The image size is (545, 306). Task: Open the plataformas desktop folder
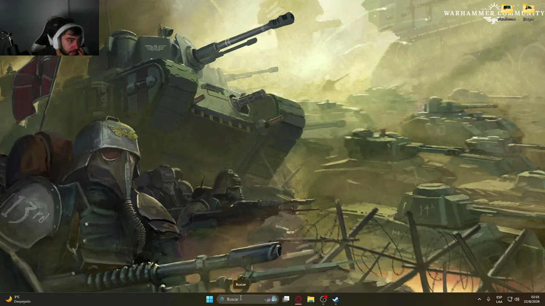coord(507,13)
